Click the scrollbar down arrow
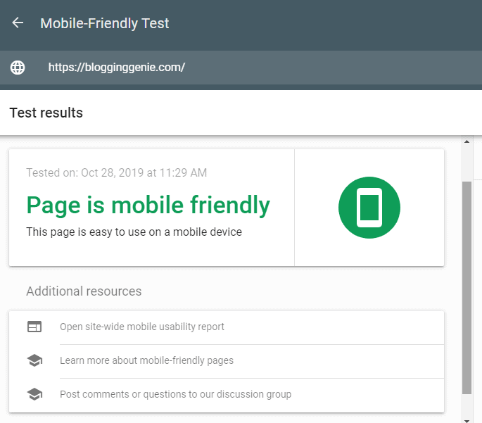Image resolution: width=482 pixels, height=423 pixels. tap(467, 421)
